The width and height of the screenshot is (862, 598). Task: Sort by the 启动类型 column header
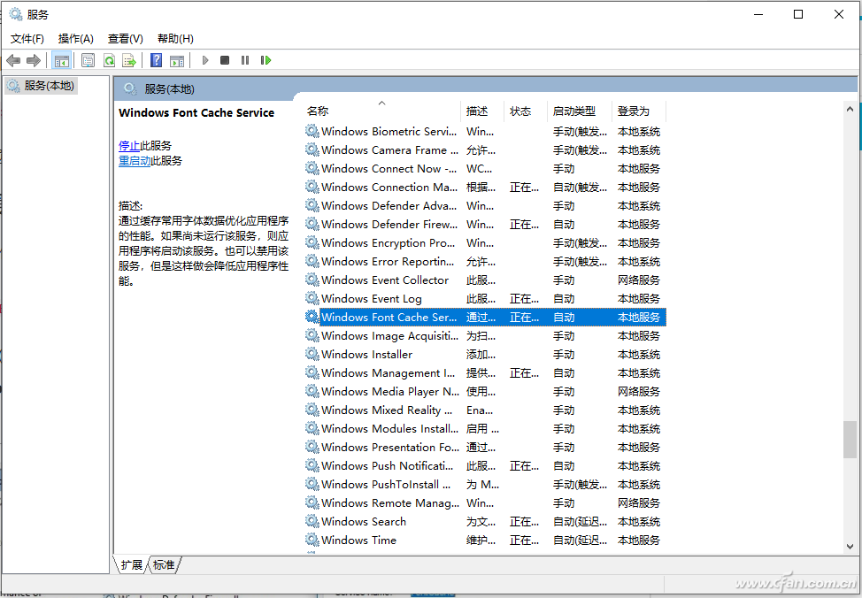[580, 111]
